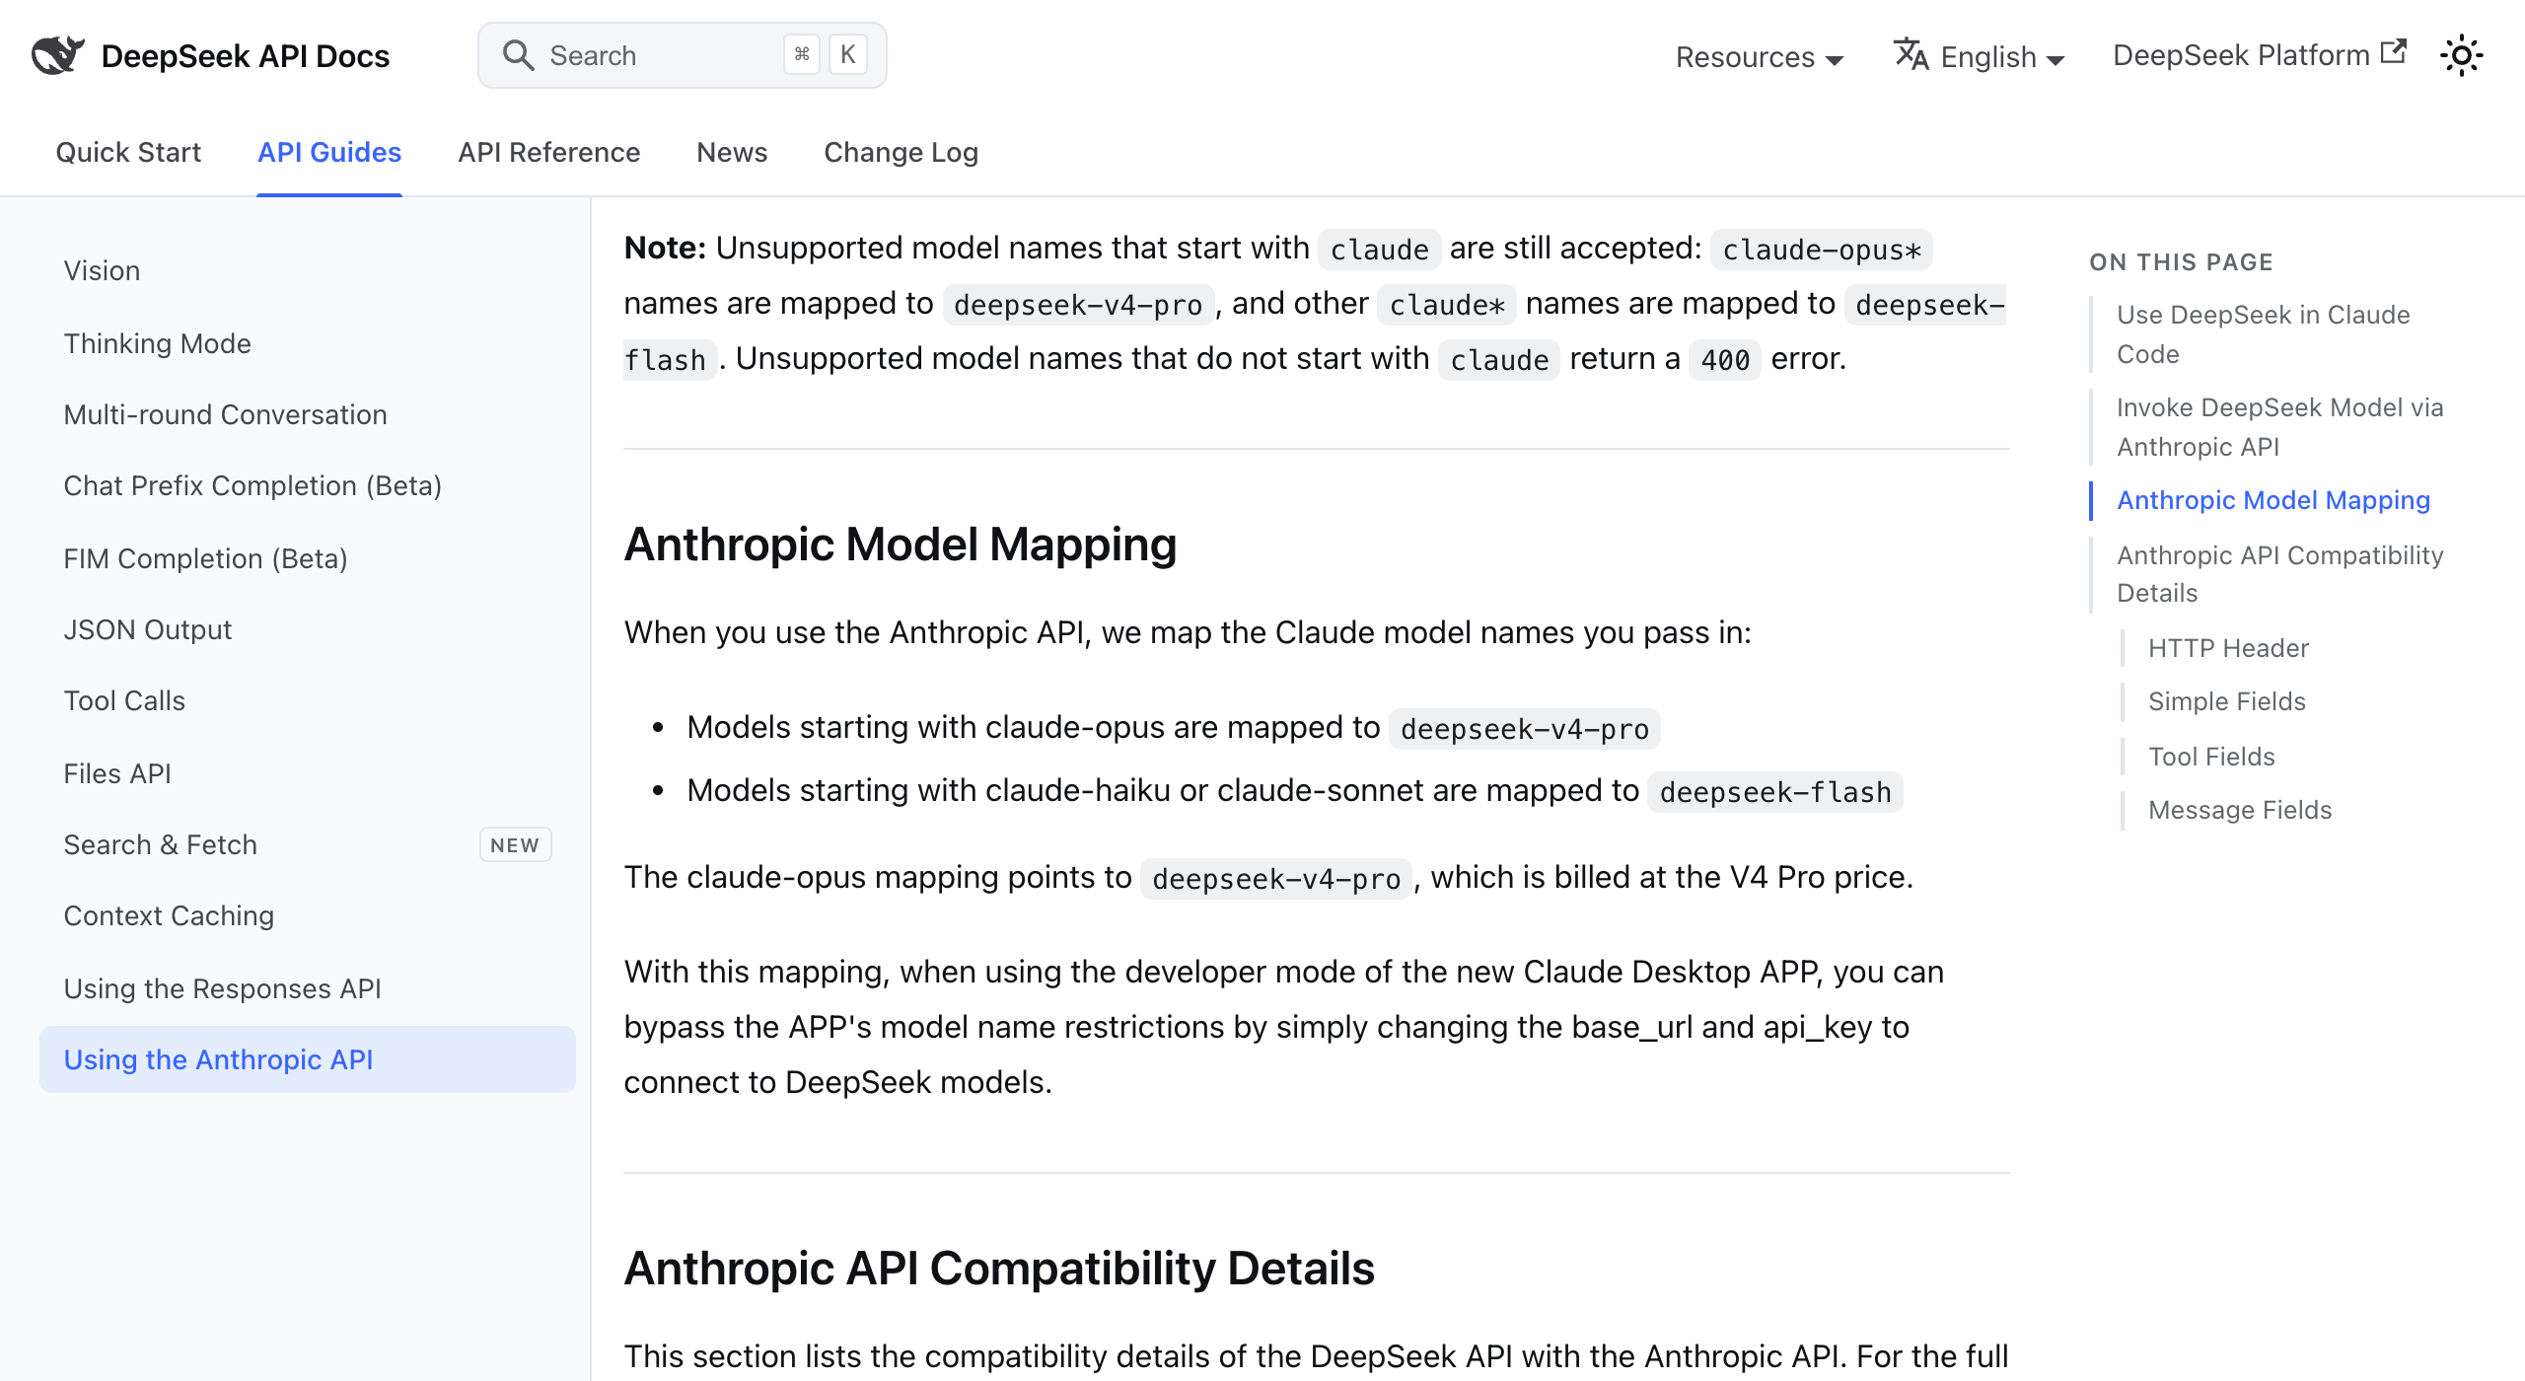
Task: Click the external link icon beside DeepSeek Platform
Action: pos(2394,51)
